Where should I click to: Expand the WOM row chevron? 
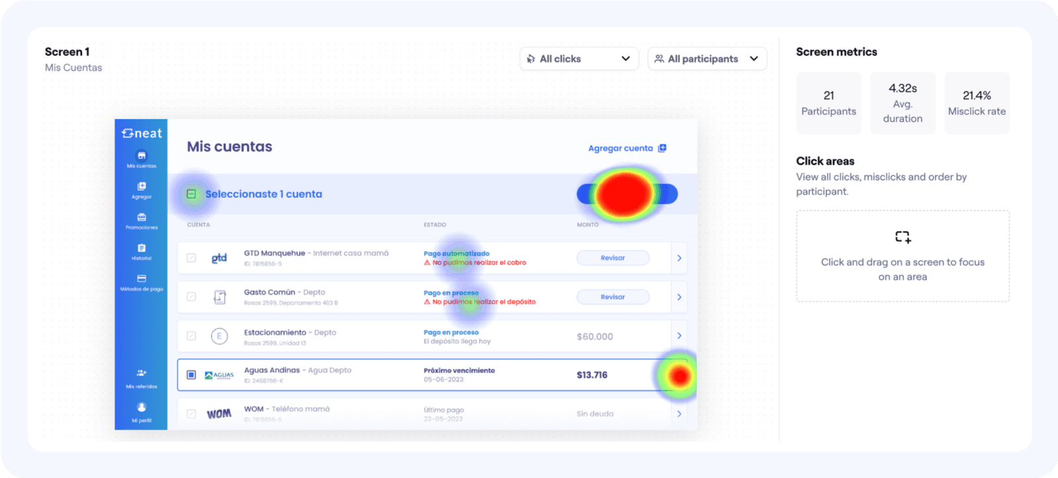[679, 414]
